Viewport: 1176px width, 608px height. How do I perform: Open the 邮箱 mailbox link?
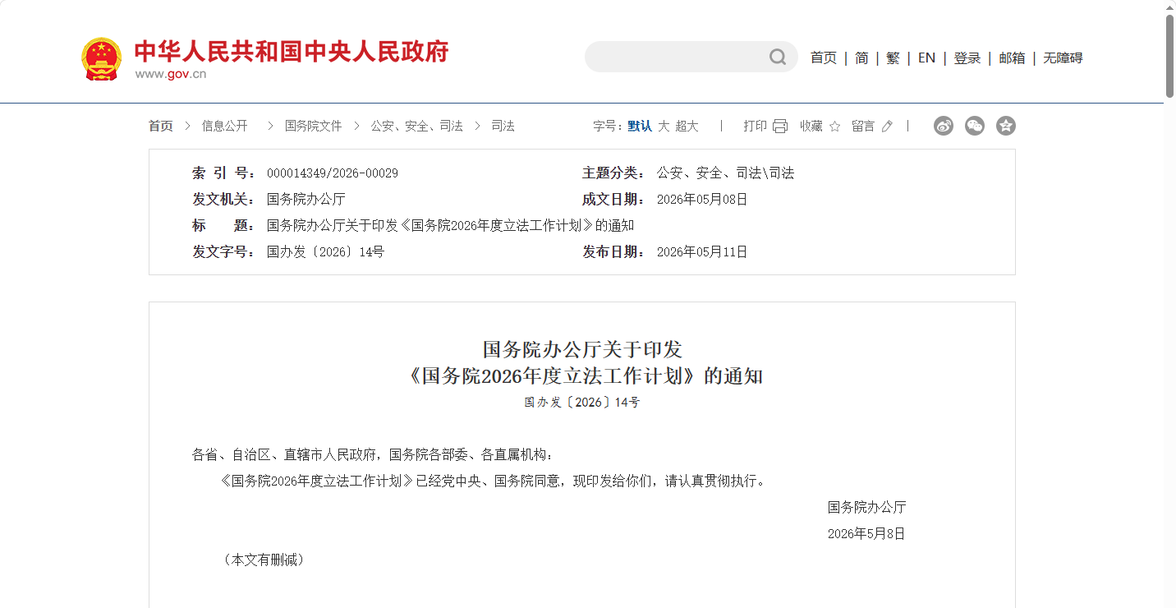(x=1012, y=58)
